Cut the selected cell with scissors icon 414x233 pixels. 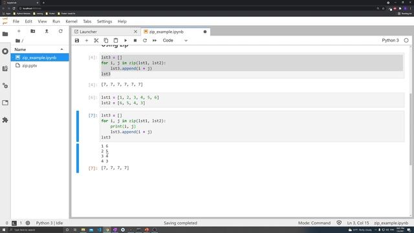(x=96, y=40)
